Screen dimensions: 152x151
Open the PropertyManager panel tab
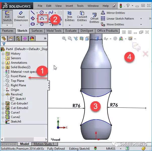click(x=11, y=39)
